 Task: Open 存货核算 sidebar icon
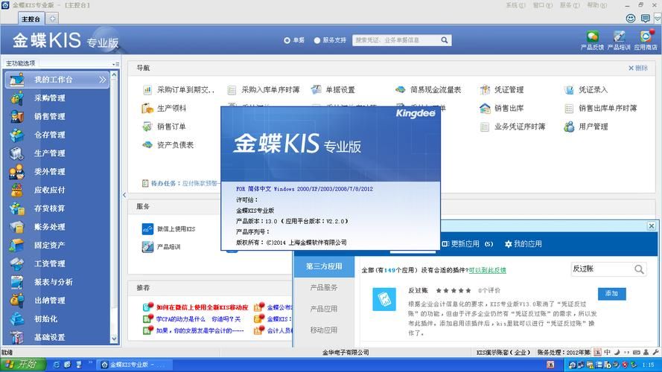(x=17, y=208)
